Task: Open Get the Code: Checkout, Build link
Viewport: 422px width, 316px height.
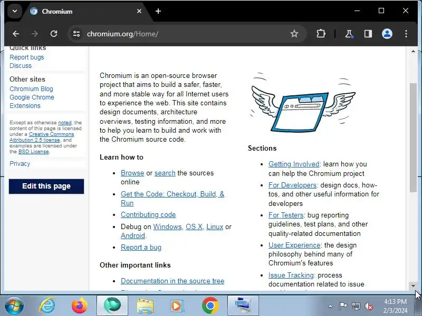Action: coord(172,199)
